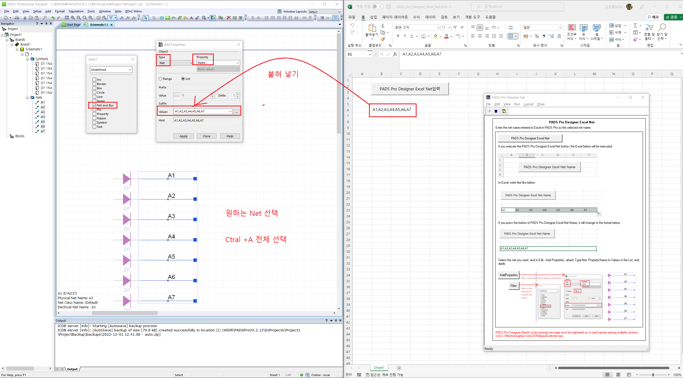Select the List radio button

pyautogui.click(x=183, y=79)
